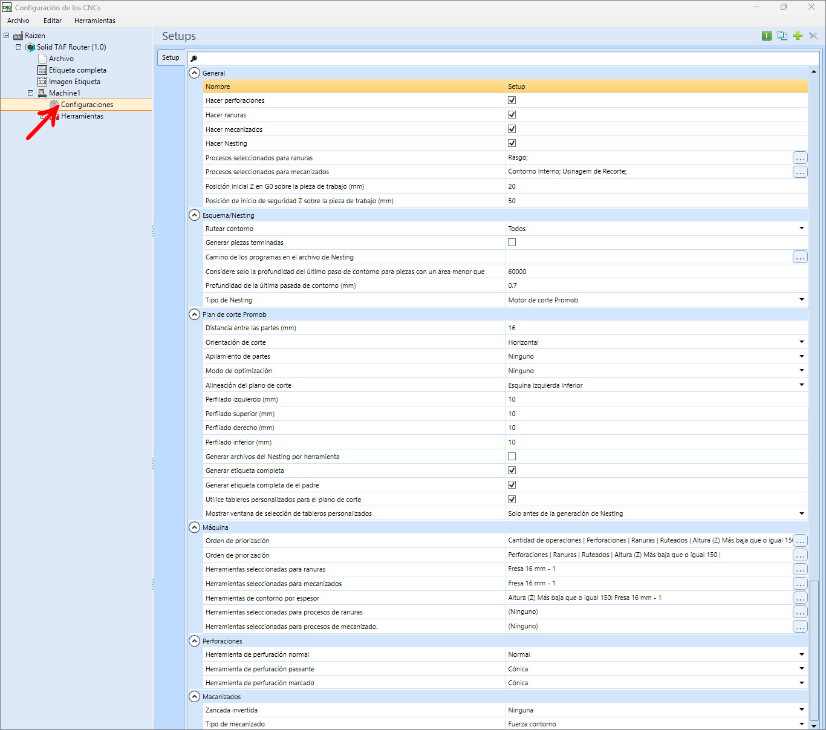
Task: Click the Machine1 CNC machine icon
Action: (x=42, y=93)
